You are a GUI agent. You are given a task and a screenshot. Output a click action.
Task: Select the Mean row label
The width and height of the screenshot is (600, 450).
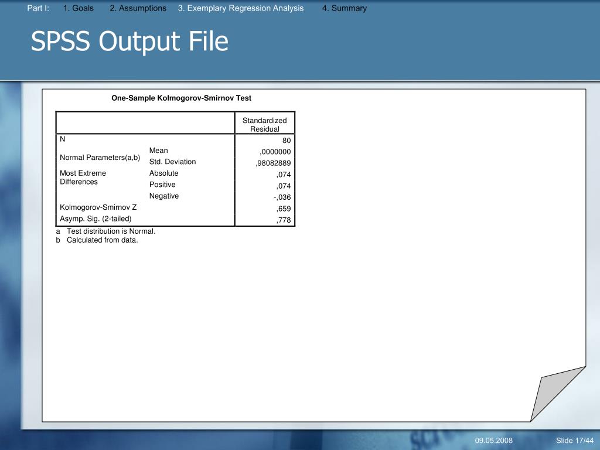158,151
